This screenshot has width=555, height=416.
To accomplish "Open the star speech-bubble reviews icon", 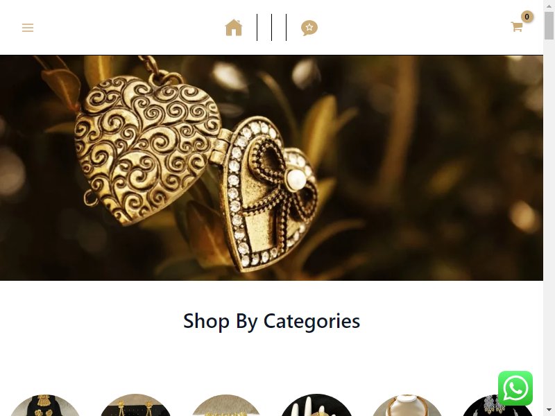I will click(309, 28).
